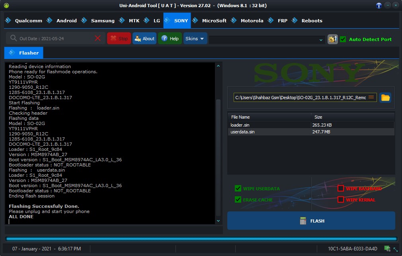Click the orange lines icon in path field

371,97
